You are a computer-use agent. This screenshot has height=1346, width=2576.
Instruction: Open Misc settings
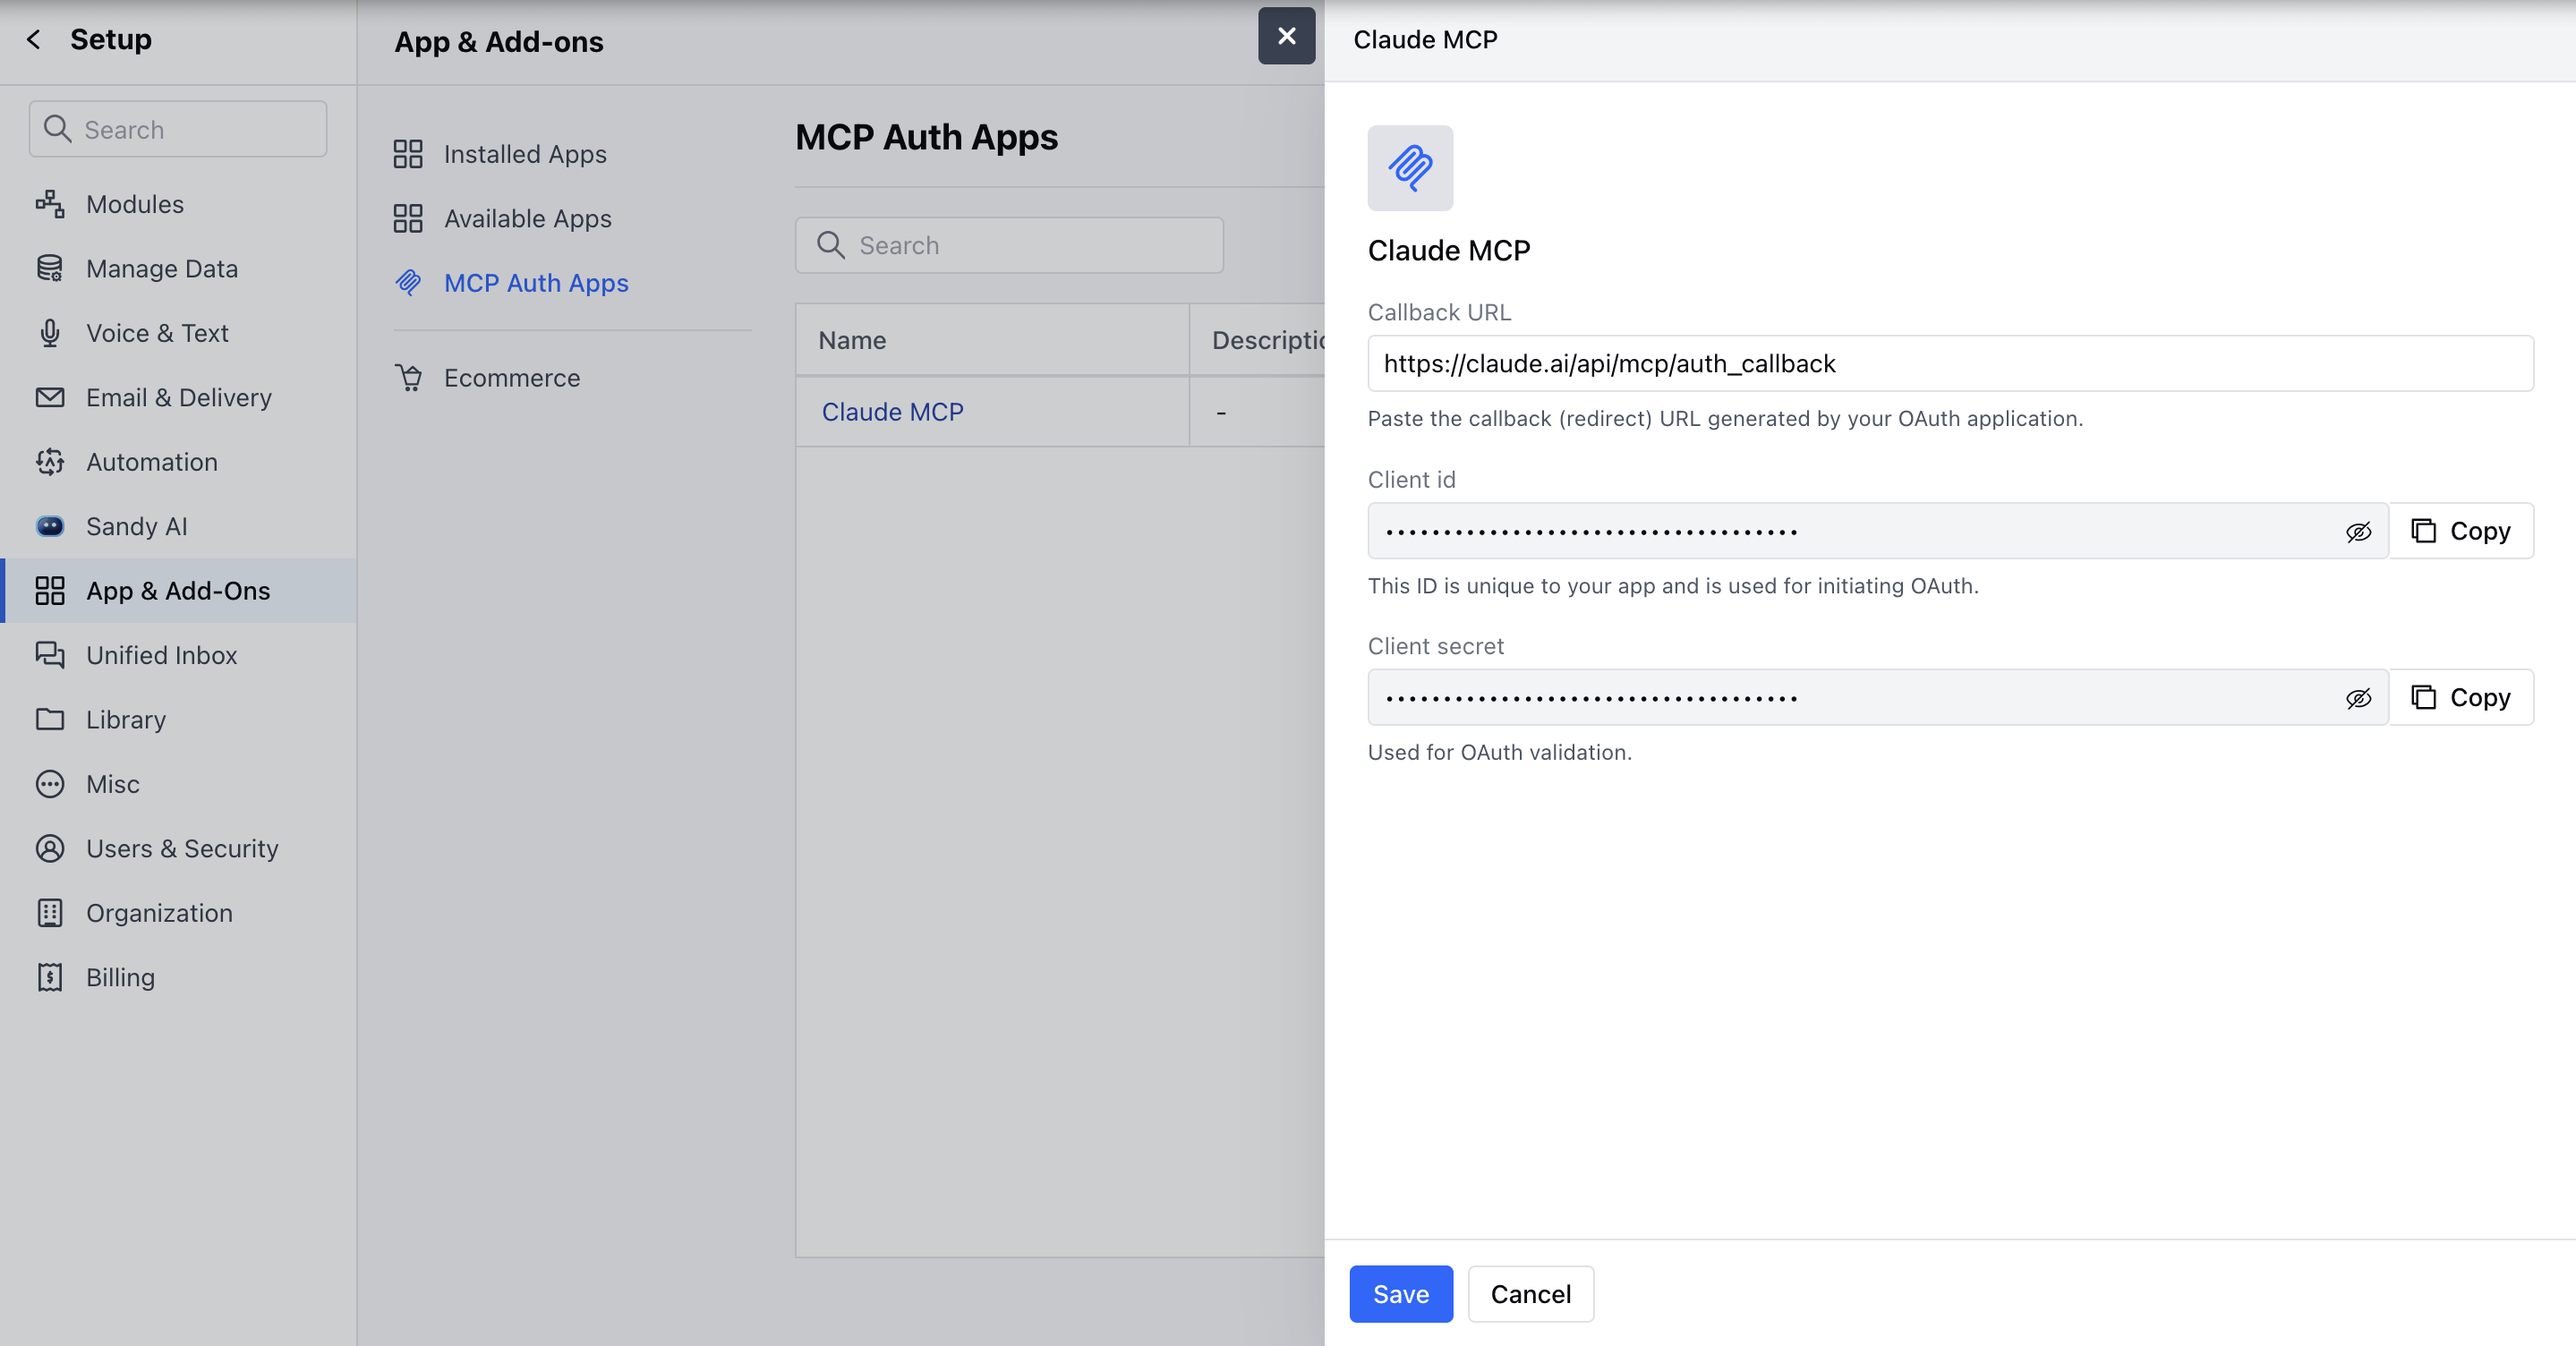point(178,784)
